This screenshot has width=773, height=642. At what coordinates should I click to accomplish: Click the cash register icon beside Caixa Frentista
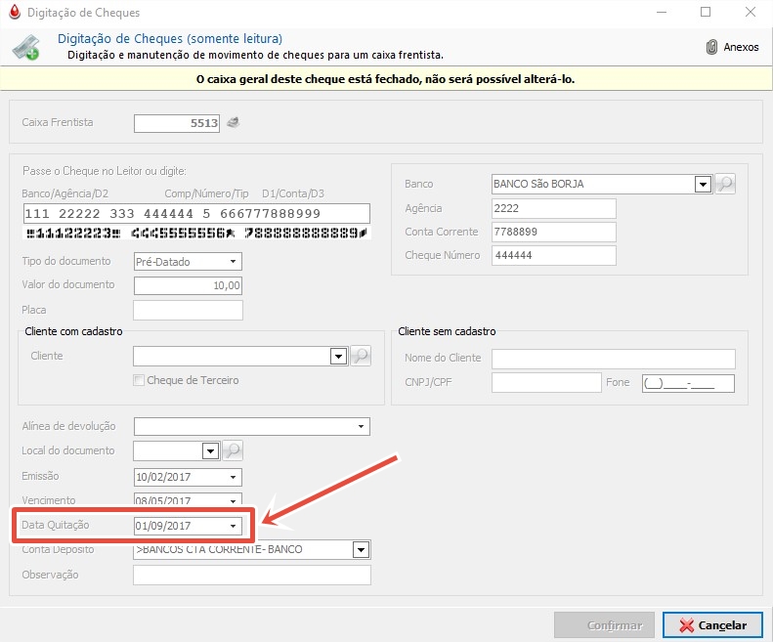click(234, 122)
